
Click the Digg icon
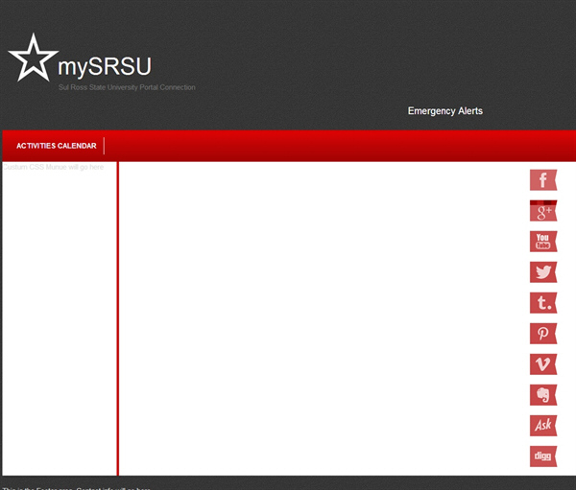543,456
